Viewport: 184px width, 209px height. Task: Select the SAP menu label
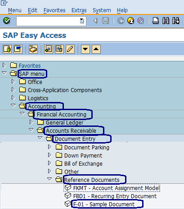coord(31,74)
